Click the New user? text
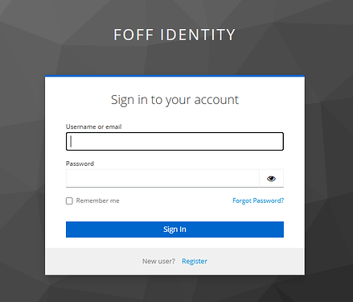Screen dimensions: 353x302 [158, 261]
